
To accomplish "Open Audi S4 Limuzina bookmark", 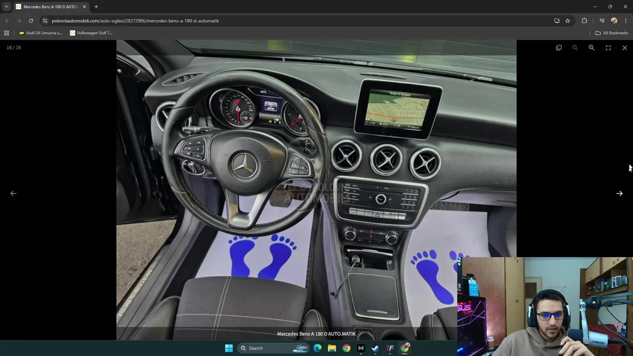I will click(41, 33).
